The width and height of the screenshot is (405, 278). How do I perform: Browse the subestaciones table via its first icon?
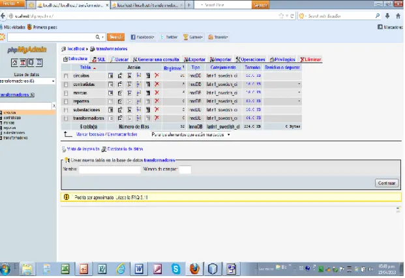(x=111, y=110)
